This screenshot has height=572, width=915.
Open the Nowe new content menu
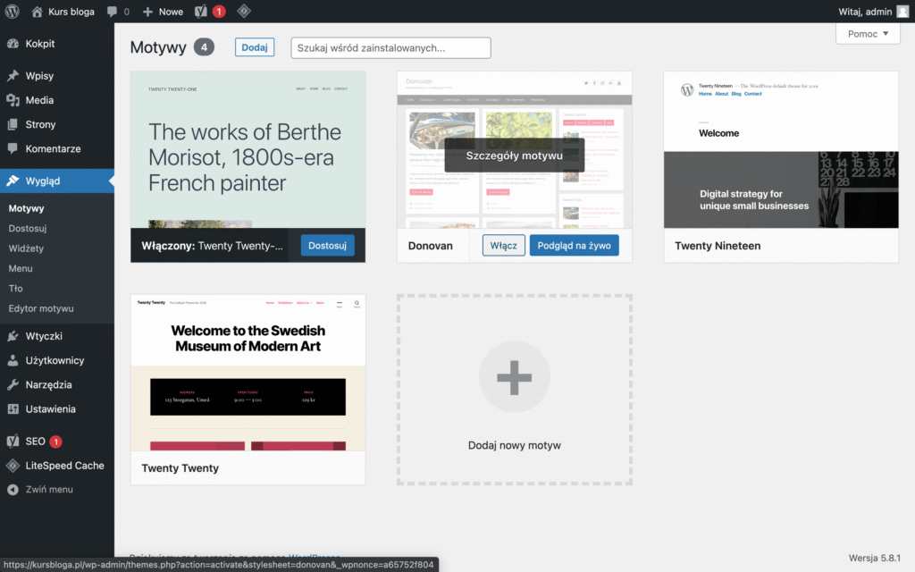[163, 12]
